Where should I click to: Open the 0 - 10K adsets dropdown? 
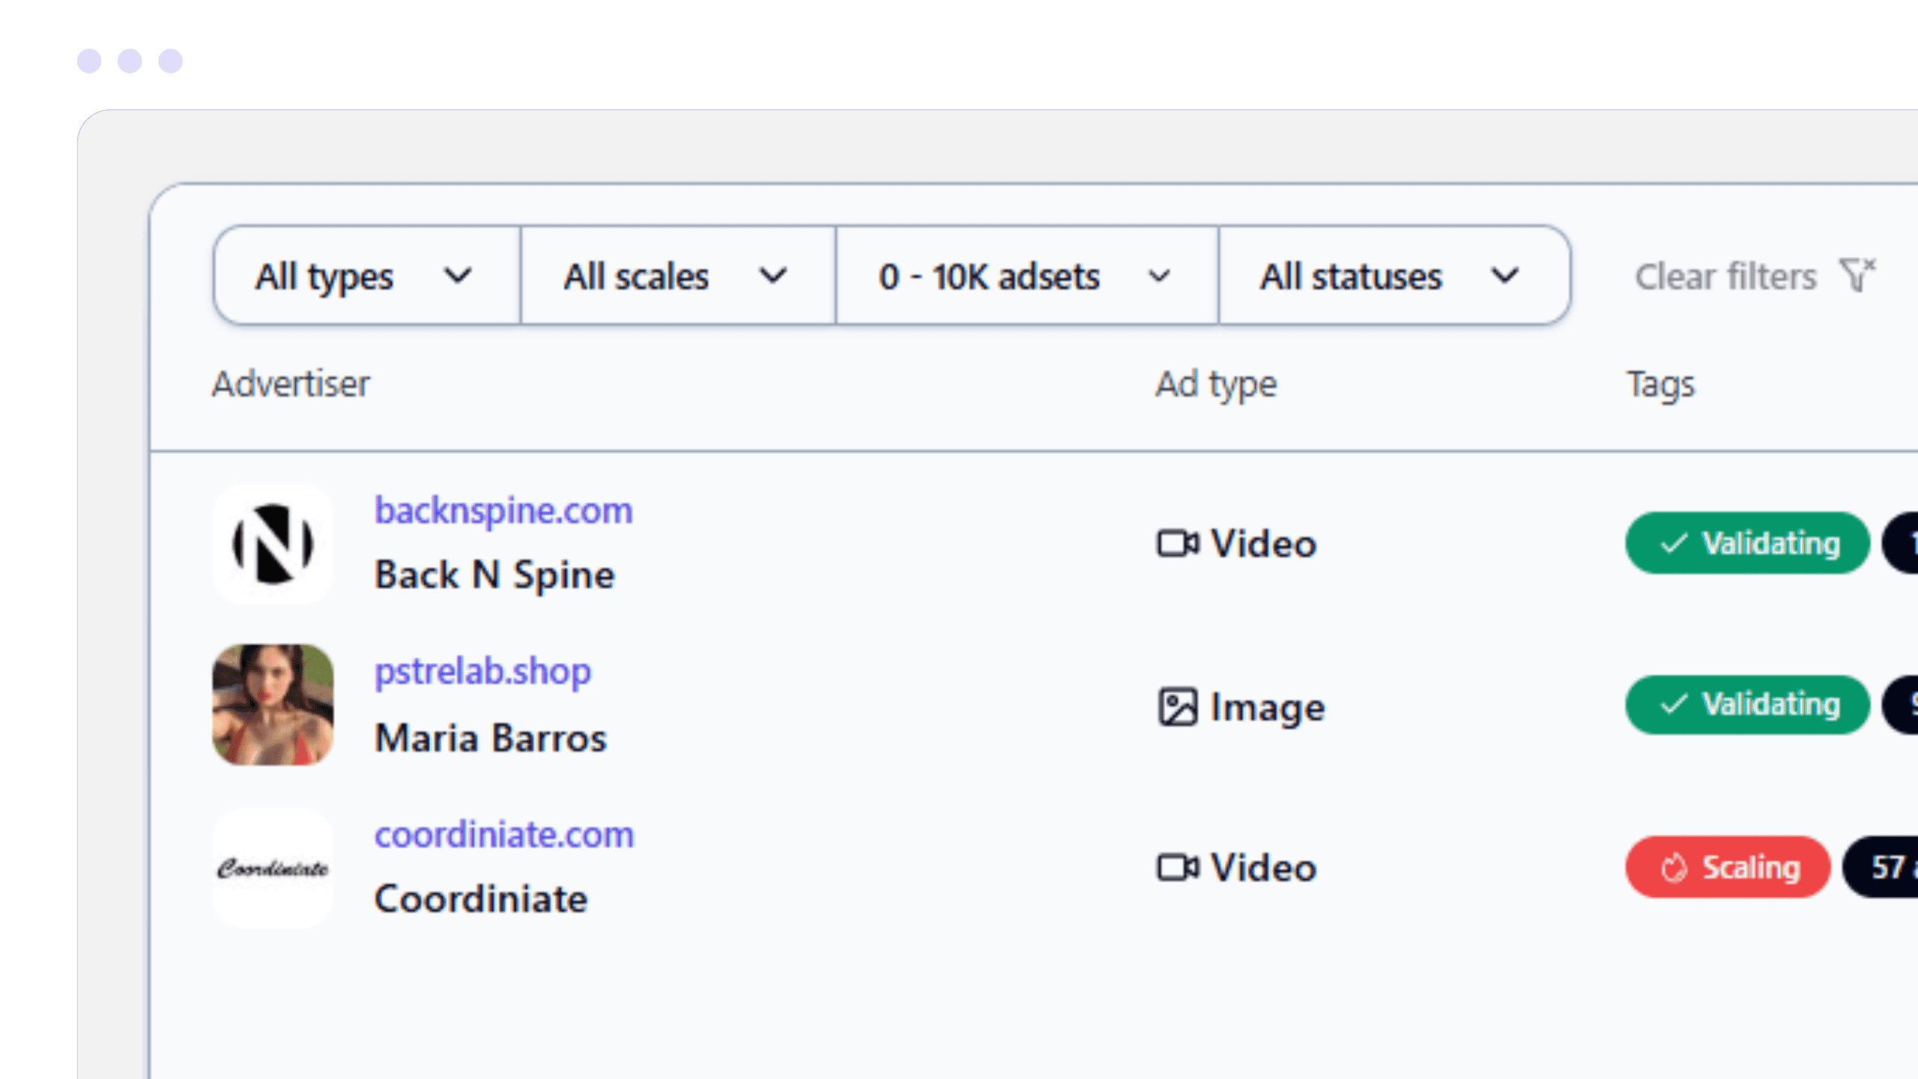click(x=1027, y=276)
